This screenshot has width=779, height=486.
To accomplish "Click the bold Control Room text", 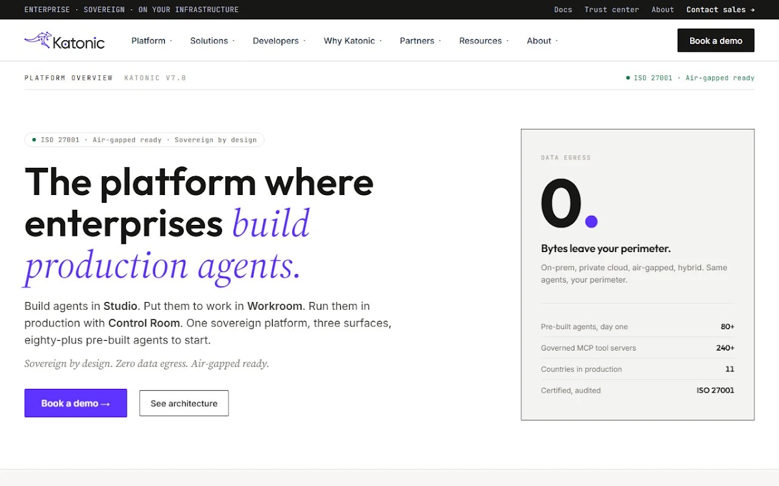I will coord(143,323).
